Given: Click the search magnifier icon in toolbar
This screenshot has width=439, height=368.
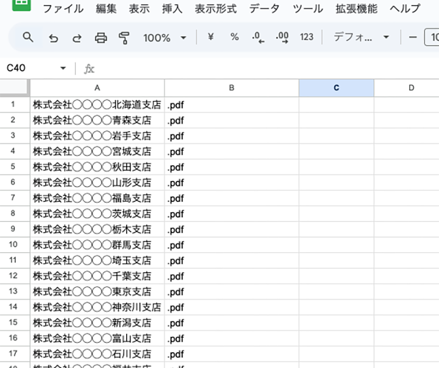Looking at the screenshot, I should tap(28, 37).
